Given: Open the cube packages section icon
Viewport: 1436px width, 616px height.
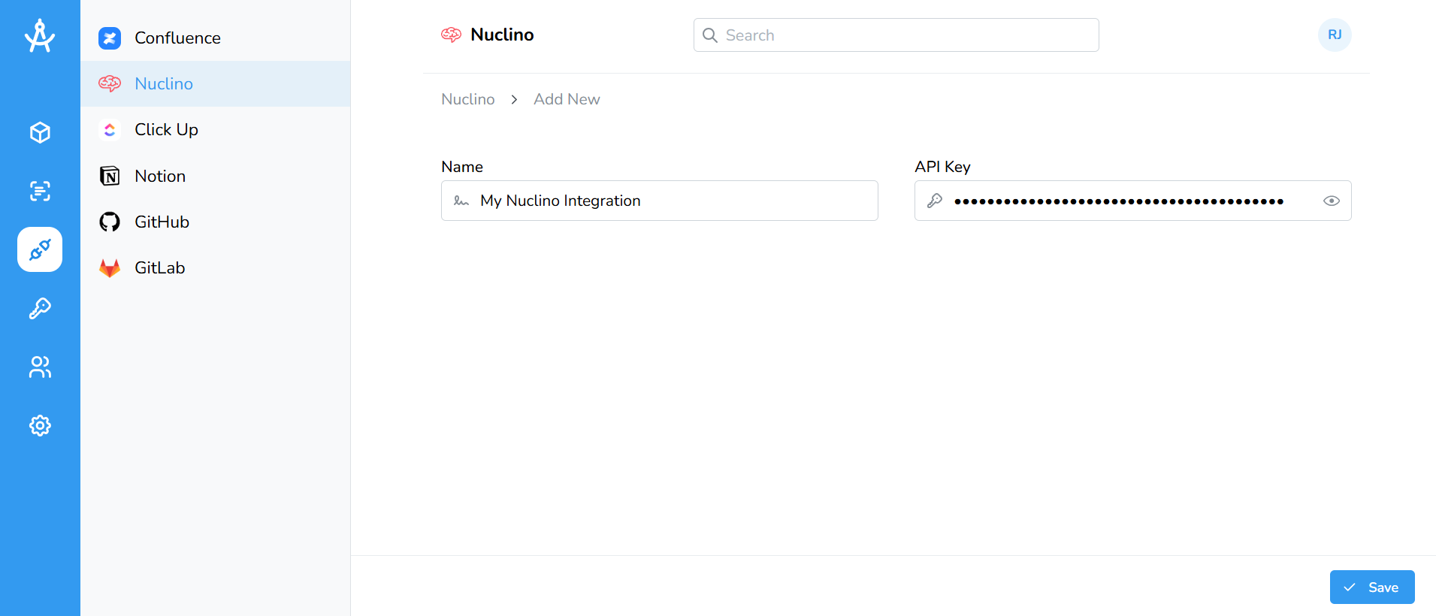Looking at the screenshot, I should coord(40,133).
